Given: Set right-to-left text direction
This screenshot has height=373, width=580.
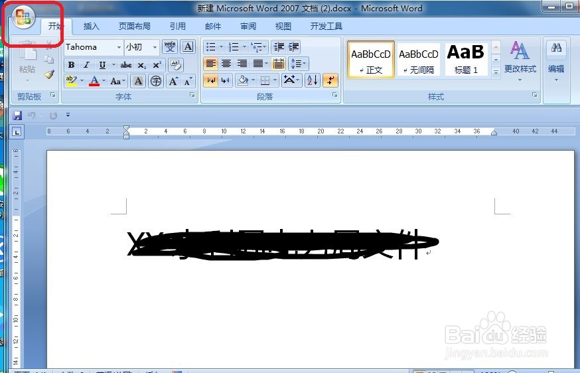Looking at the screenshot, I should 225,80.
